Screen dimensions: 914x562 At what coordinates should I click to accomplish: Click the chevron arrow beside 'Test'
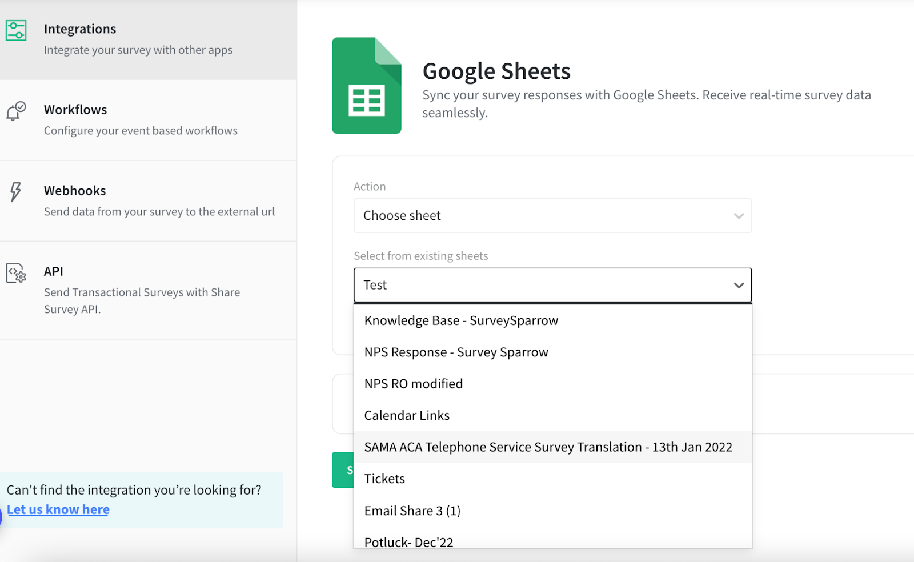click(x=739, y=285)
